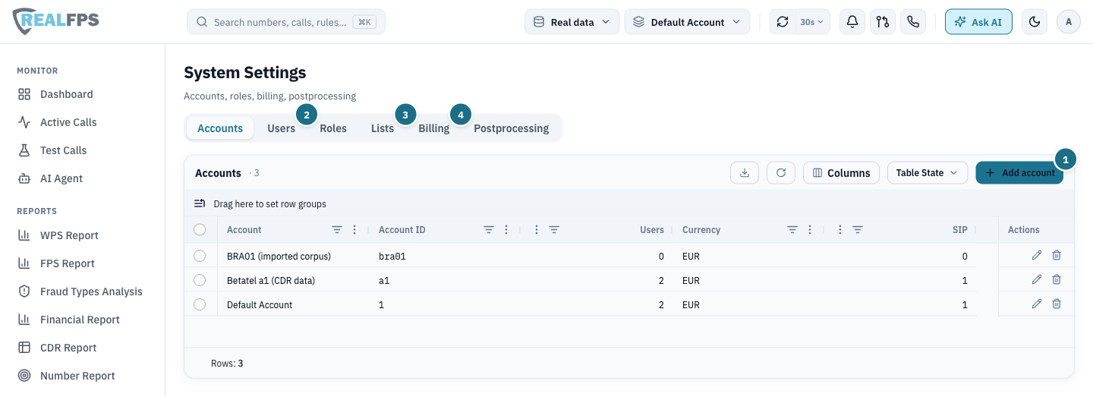This screenshot has width=1093, height=397.
Task: Click the 'Rows: 3' footer text
Action: tap(227, 364)
